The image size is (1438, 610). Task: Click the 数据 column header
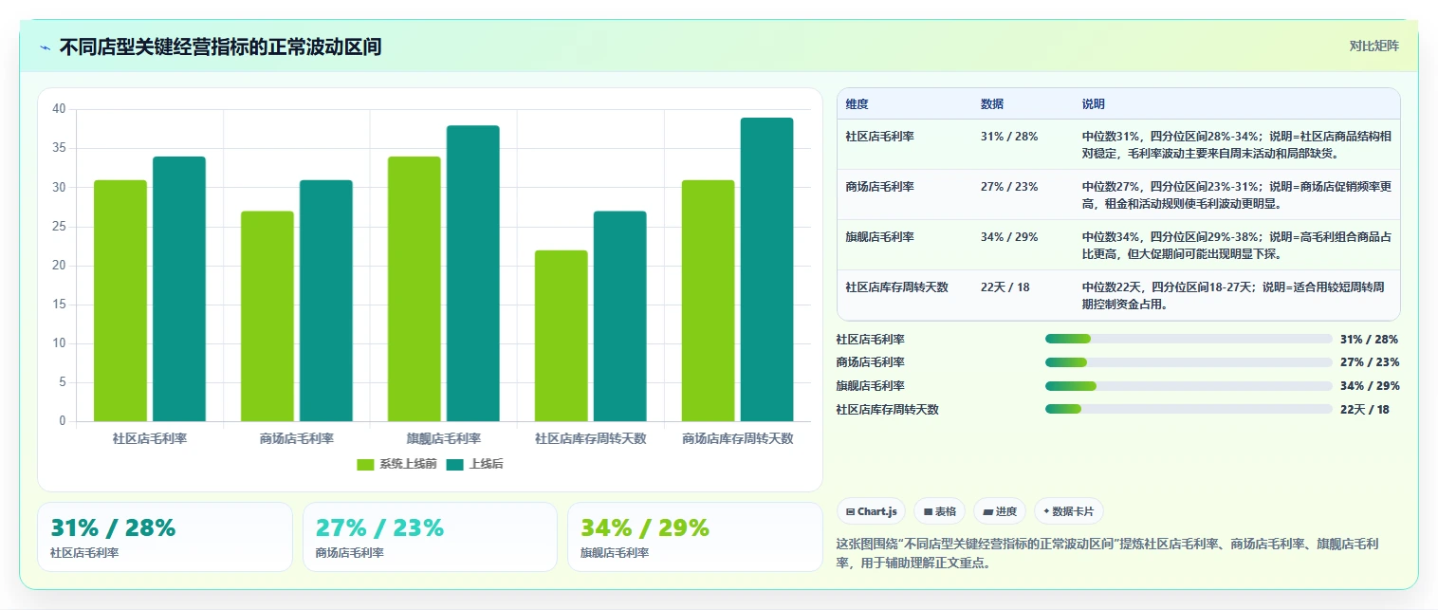tap(992, 104)
